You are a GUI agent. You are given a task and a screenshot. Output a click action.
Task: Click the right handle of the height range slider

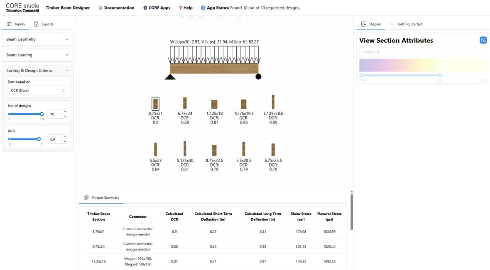point(440,75)
